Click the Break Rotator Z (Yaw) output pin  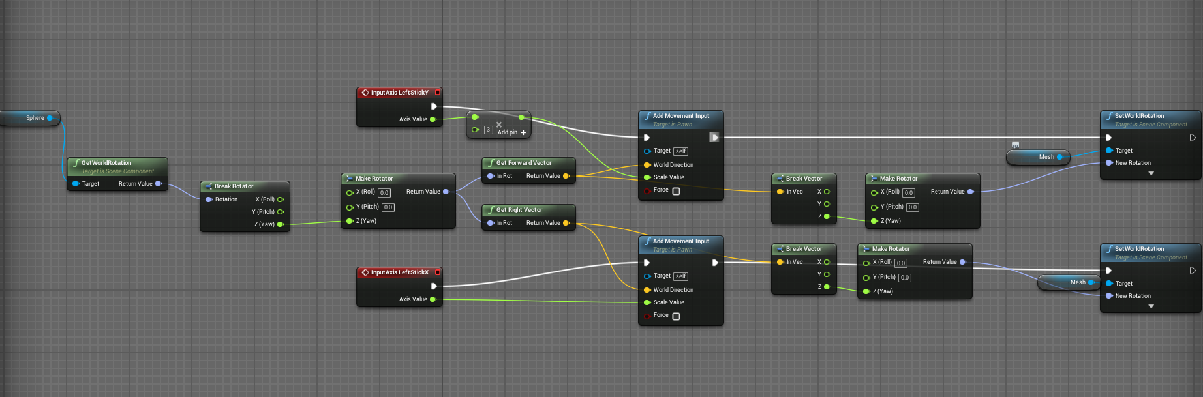(x=281, y=224)
